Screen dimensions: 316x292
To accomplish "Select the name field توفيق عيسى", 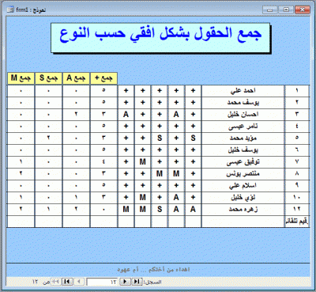I will tap(243, 161).
